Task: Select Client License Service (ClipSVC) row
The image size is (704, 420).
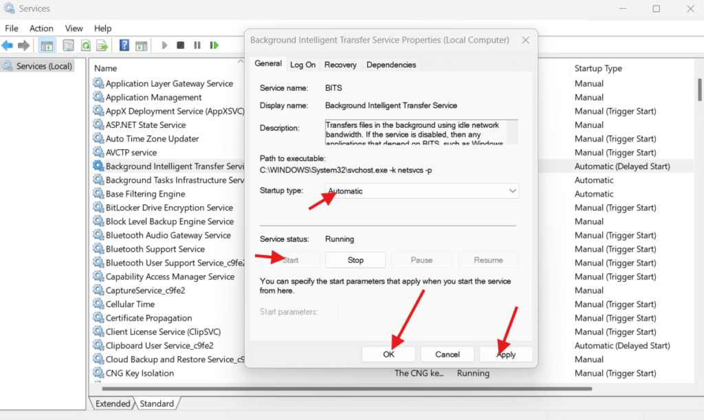Action: tap(163, 331)
